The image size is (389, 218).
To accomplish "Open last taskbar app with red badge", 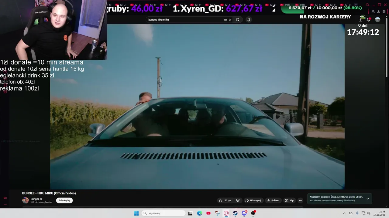I will pyautogui.click(x=253, y=213).
